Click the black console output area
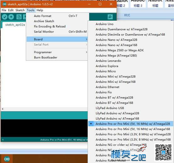Image resolution: width=174 pixels, height=163 pixels. coord(44,128)
